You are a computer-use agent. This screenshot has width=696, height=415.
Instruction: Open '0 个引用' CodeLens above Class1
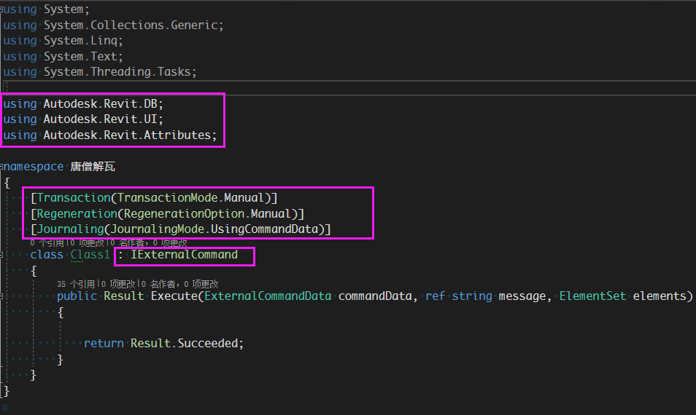(x=47, y=242)
